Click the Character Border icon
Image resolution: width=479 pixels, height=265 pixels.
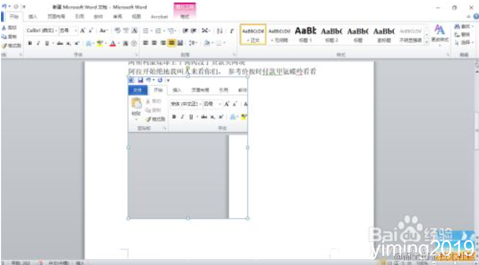point(134,31)
